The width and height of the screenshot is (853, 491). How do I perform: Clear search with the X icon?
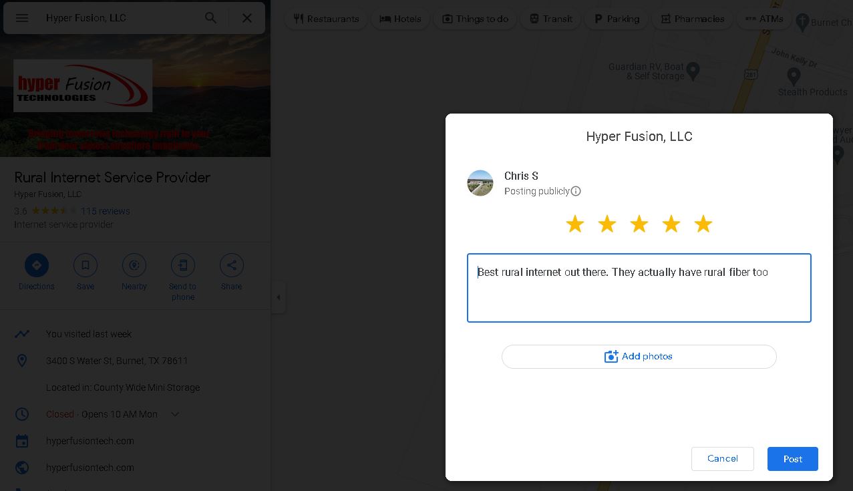(x=247, y=18)
